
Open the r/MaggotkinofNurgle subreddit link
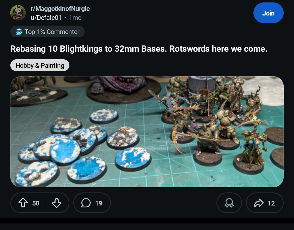pyautogui.click(x=60, y=9)
